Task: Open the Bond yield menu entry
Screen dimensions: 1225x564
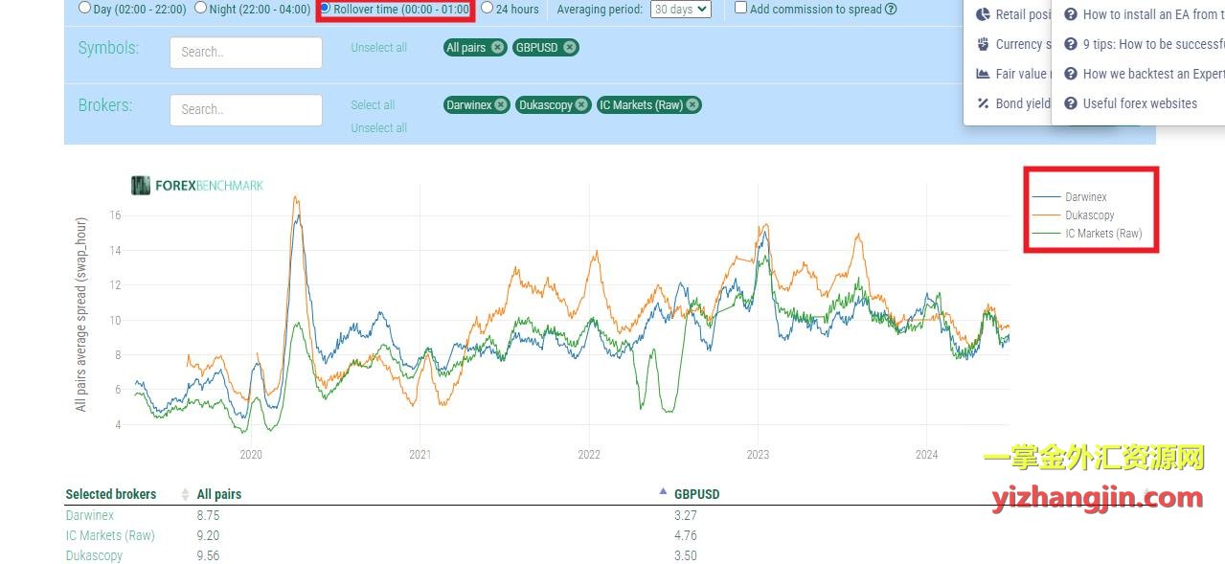Action: (x=1013, y=103)
